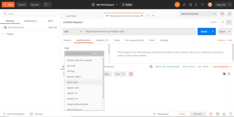Toggle the wrap lines icon in response
The height and width of the screenshot is (117, 234).
coord(131,74)
